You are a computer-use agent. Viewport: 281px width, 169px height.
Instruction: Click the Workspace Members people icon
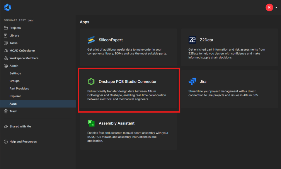click(6, 58)
